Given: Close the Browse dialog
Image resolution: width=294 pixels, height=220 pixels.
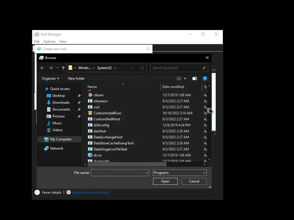Looking at the screenshot, I should (x=207, y=58).
